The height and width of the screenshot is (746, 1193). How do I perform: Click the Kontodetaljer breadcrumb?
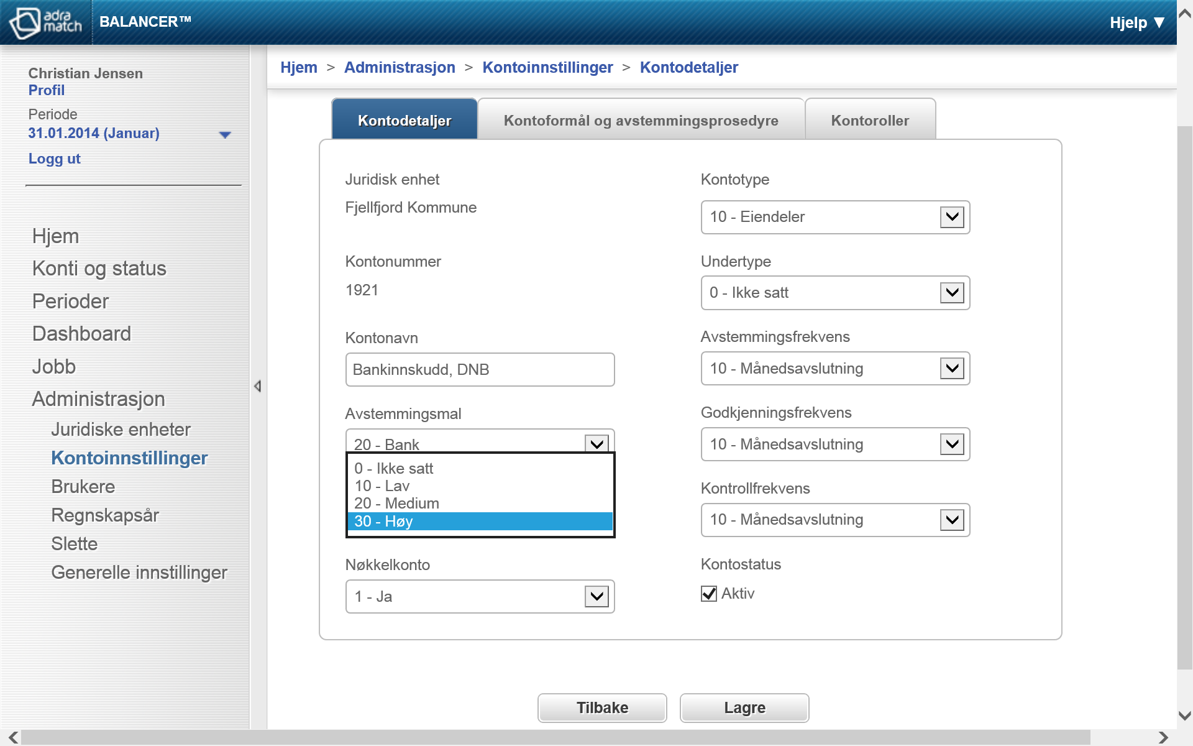click(x=689, y=67)
